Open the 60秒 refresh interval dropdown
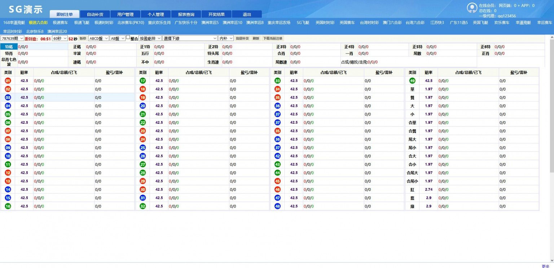This screenshot has height=268, width=554. pyautogui.click(x=60, y=38)
